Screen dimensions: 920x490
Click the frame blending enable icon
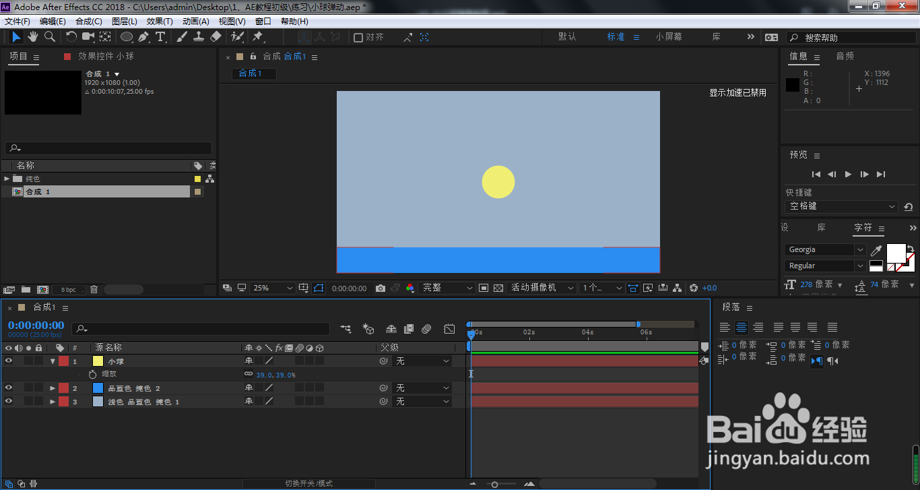409,329
